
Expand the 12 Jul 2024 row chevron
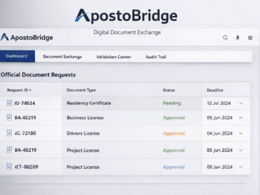coord(241,103)
